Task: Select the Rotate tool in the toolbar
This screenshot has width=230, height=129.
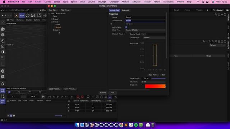Action: (27, 15)
